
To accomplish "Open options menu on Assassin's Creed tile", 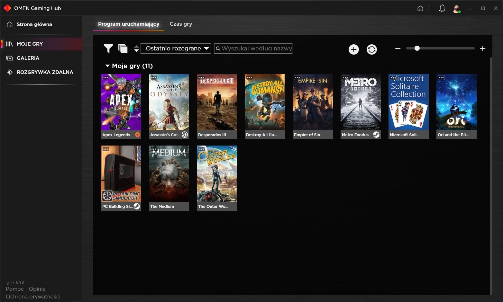I will point(153,77).
